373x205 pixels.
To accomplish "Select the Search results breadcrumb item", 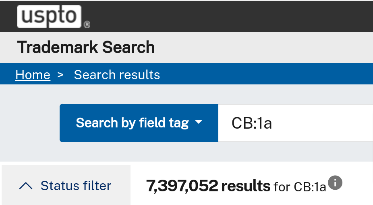I will coord(117,75).
